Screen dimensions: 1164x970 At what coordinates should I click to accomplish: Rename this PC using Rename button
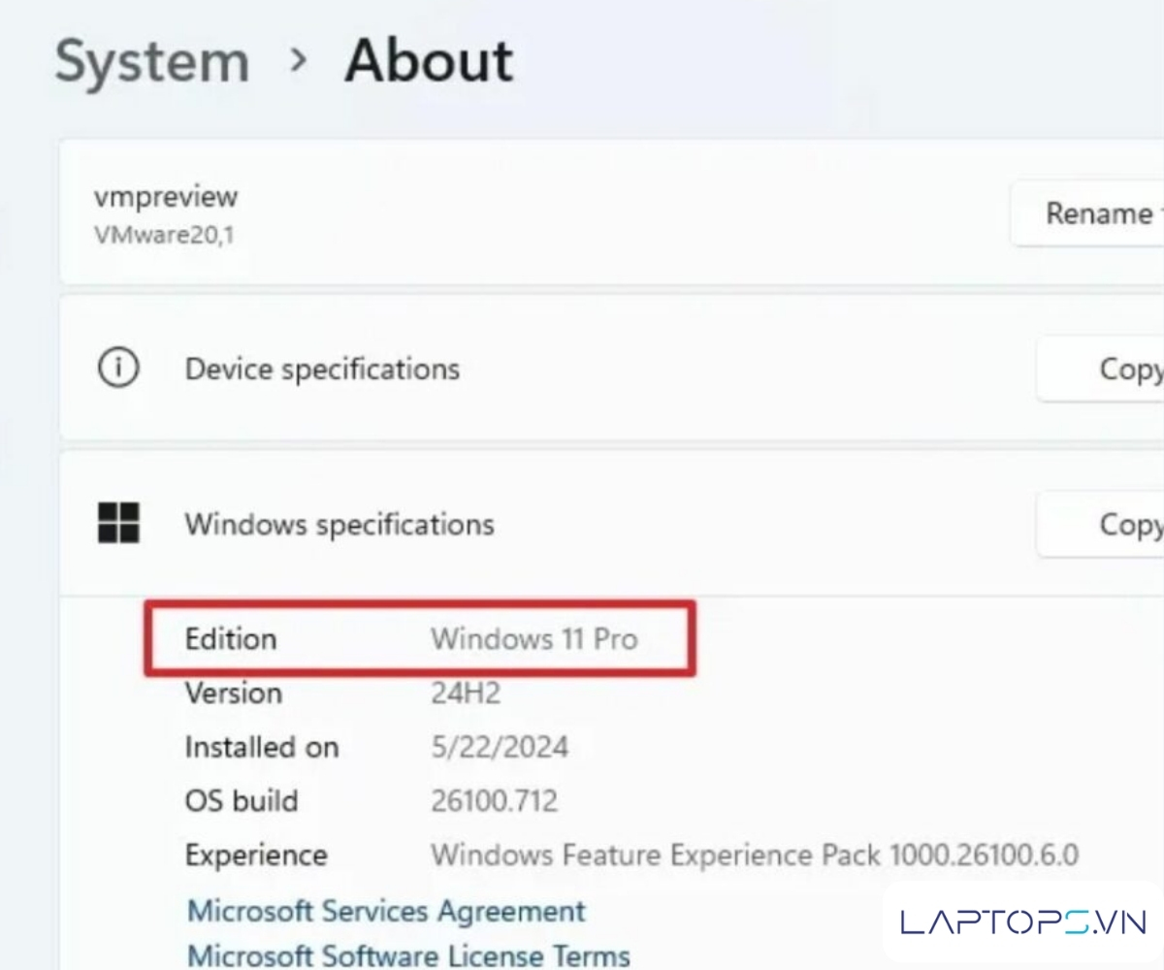pyautogui.click(x=1096, y=212)
